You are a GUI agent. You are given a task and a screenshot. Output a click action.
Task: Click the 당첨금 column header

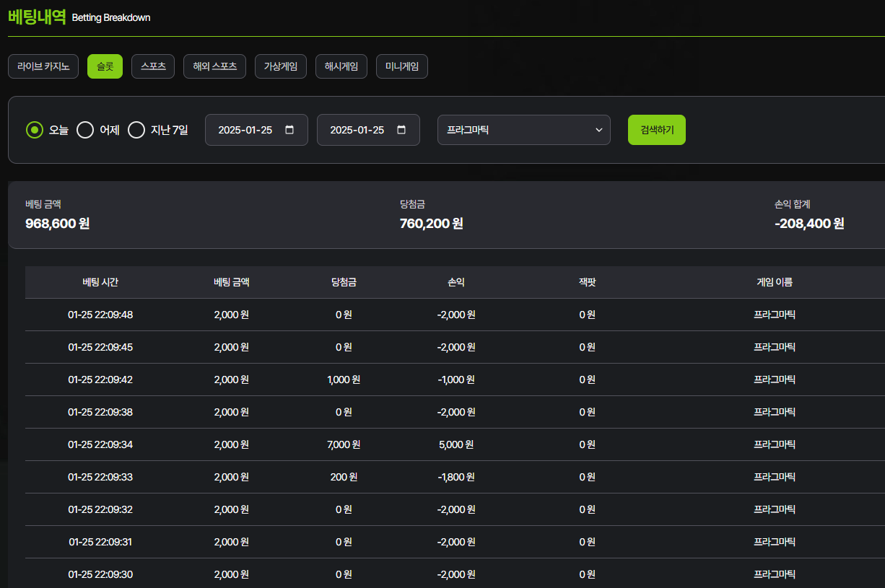(x=344, y=282)
